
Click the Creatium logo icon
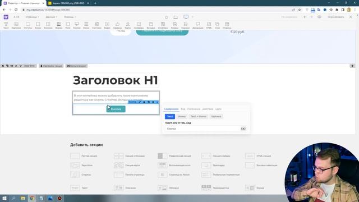coord(6,17)
